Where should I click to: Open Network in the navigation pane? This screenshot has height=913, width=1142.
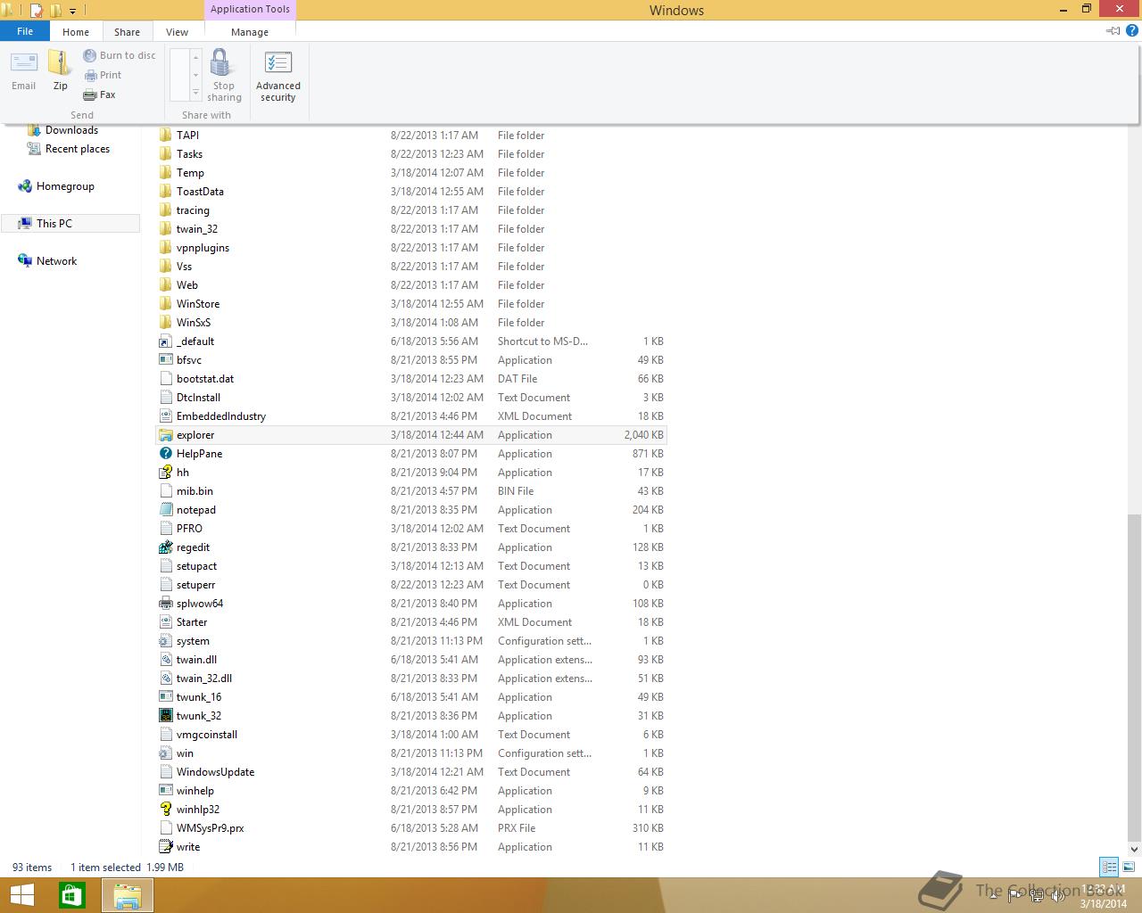[x=56, y=261]
